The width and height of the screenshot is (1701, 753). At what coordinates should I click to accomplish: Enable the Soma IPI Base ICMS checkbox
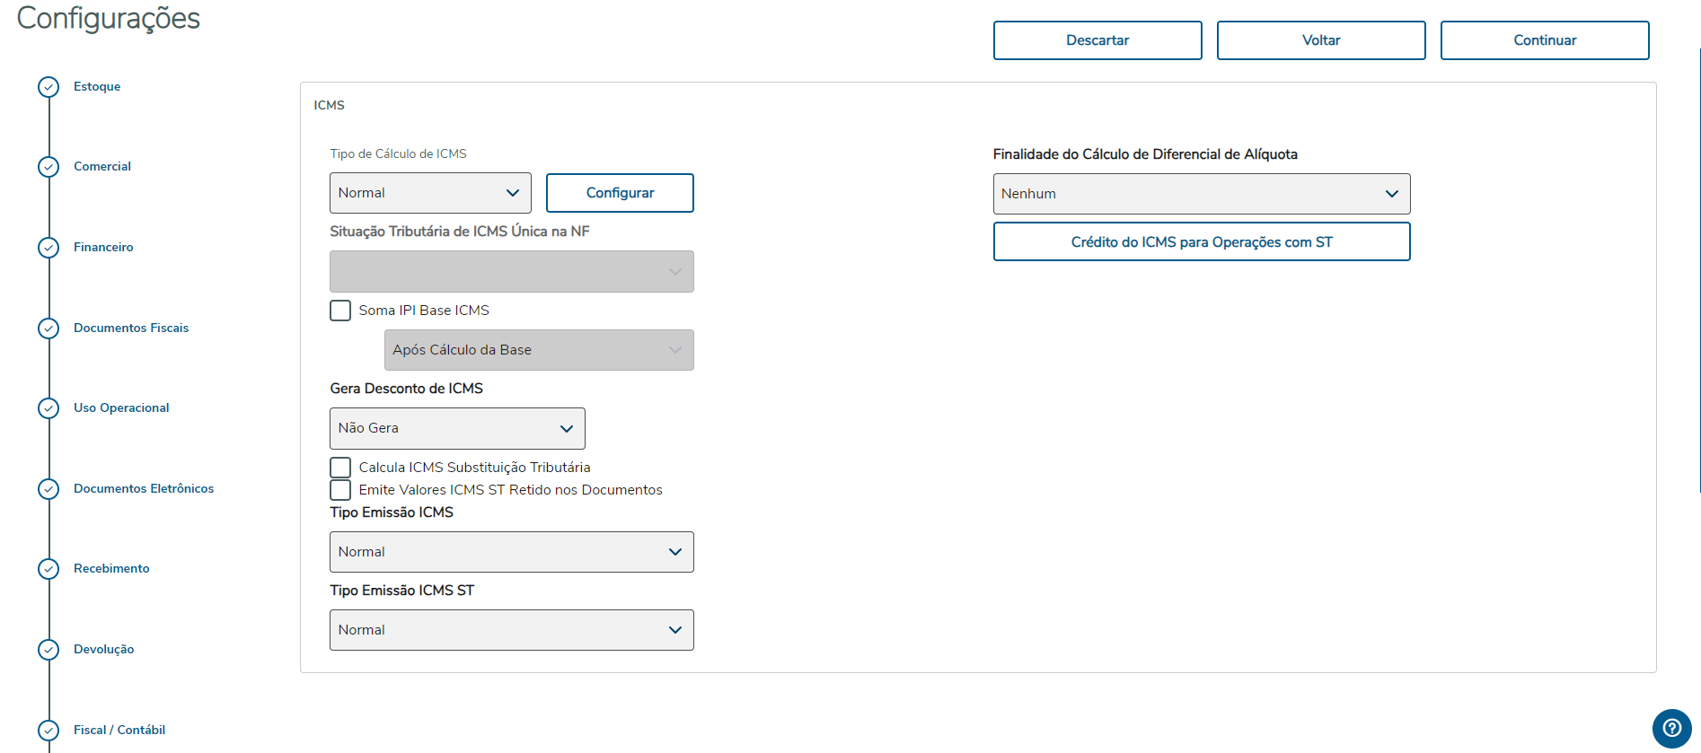340,311
